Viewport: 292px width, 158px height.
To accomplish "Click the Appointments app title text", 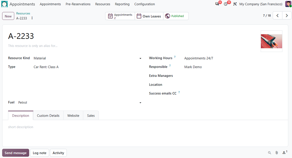I will pos(22,4).
